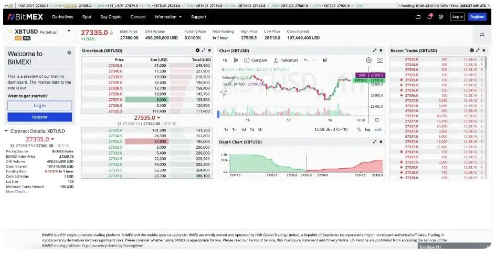Click Register in Welcome panel
Image resolution: width=496 pixels, height=256 pixels.
pos(39,117)
